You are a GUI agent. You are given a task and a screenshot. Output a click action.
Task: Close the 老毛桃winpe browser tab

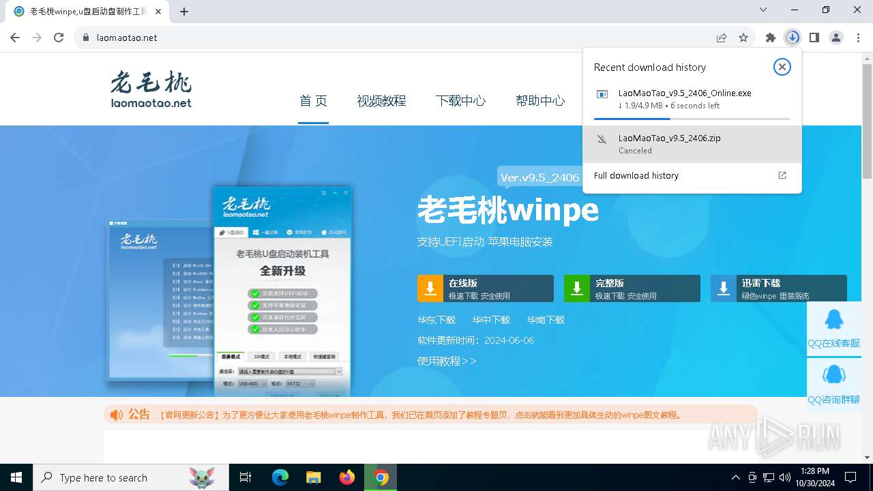158,12
